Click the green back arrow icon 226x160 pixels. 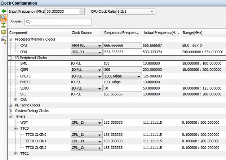(x=4, y=11)
